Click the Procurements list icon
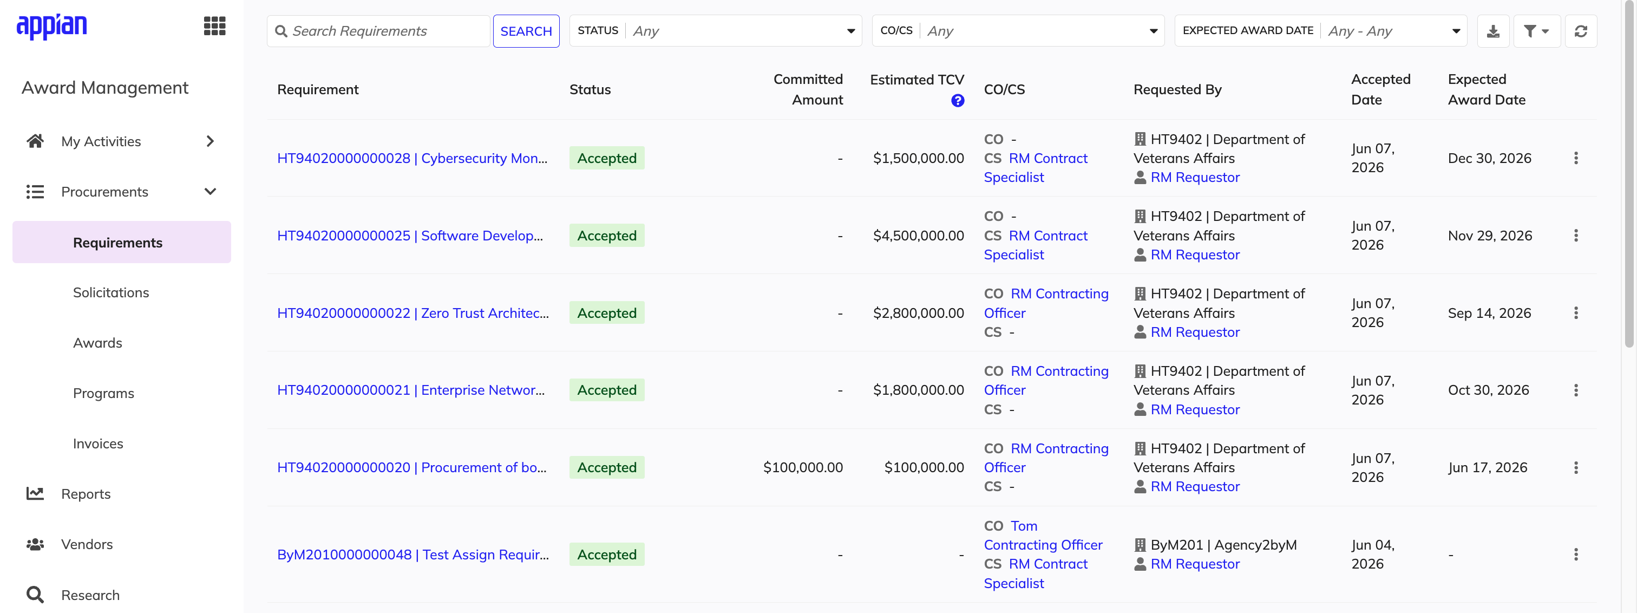1637x613 pixels. pos(35,191)
